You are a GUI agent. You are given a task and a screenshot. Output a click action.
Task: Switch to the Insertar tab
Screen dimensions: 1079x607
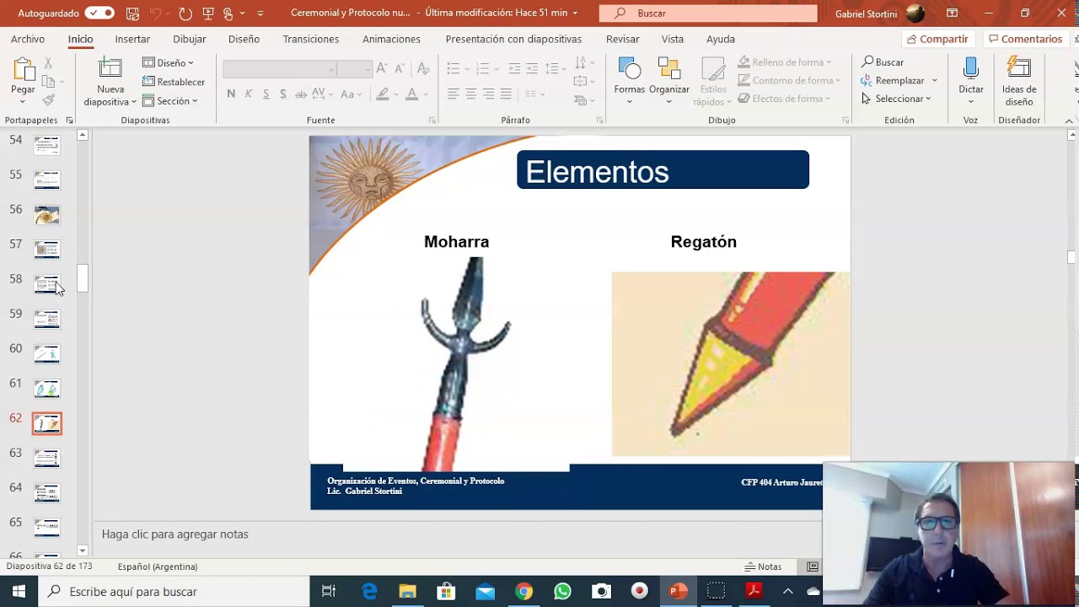point(132,39)
